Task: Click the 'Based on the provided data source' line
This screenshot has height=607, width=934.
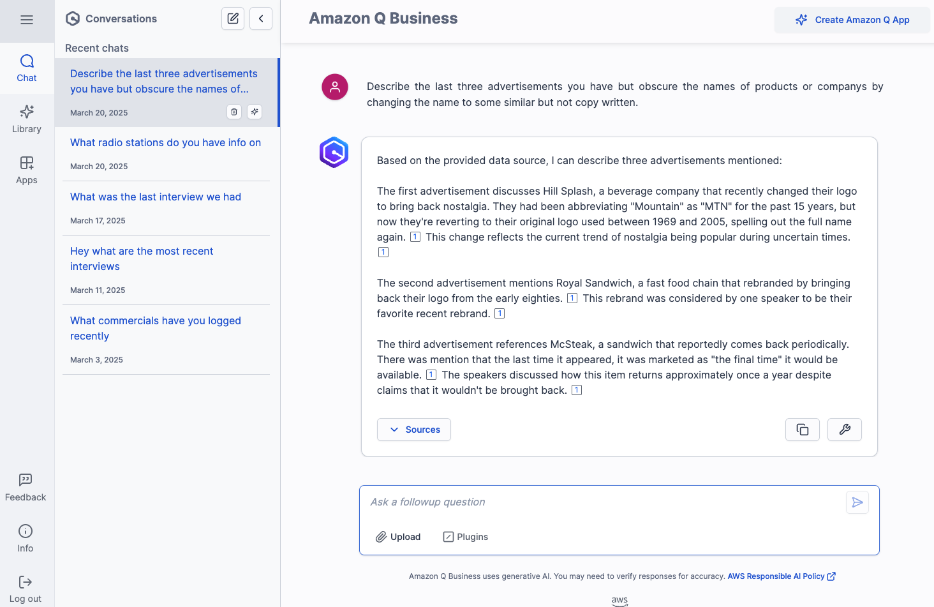Action: (579, 161)
